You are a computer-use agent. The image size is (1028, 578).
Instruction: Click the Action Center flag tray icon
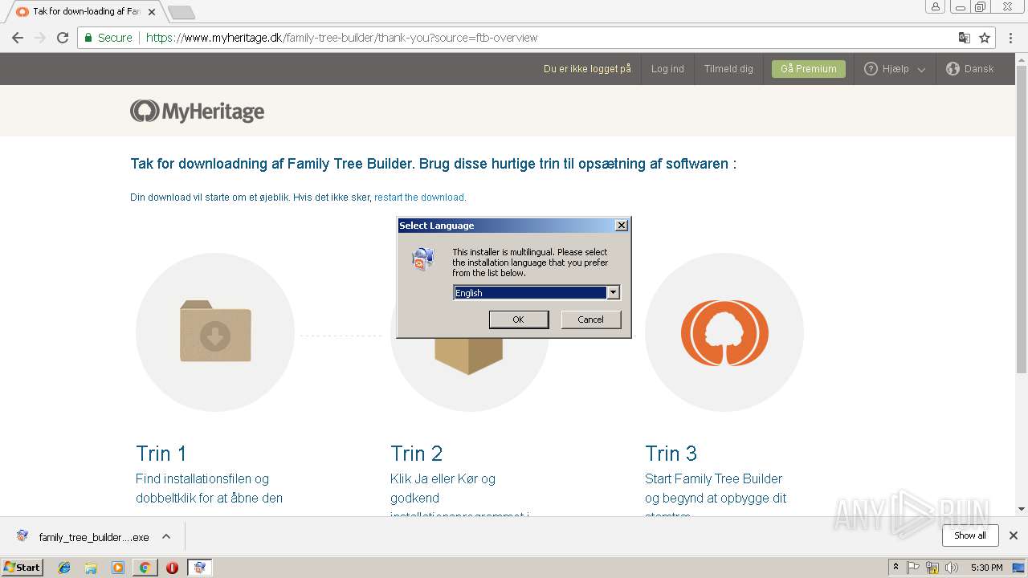point(913,568)
